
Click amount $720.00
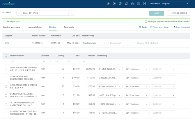click(91, 86)
